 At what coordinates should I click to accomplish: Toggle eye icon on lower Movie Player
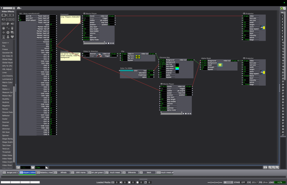pos(161,84)
